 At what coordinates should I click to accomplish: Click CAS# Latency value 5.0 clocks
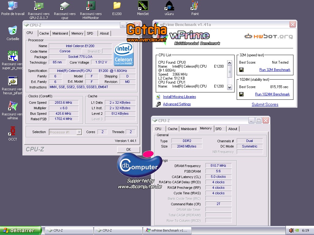coord(218,177)
